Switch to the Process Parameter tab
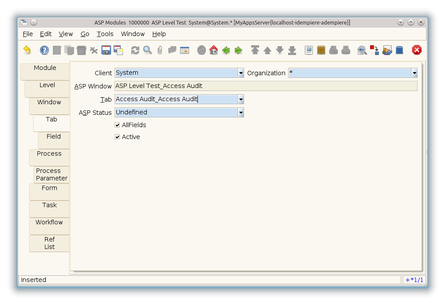 (x=52, y=175)
